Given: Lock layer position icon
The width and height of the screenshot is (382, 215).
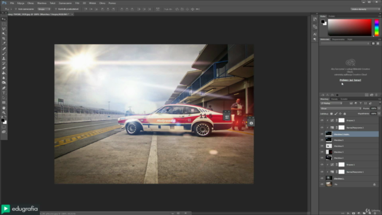Looking at the screenshot, I should click(340, 113).
